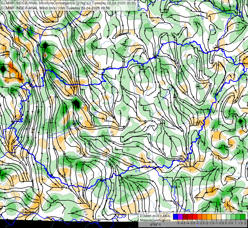Image resolution: width=248 pixels, height=228 pixels.
Task: Select the white swatch between -0.5 and 0
Action: click(224, 217)
